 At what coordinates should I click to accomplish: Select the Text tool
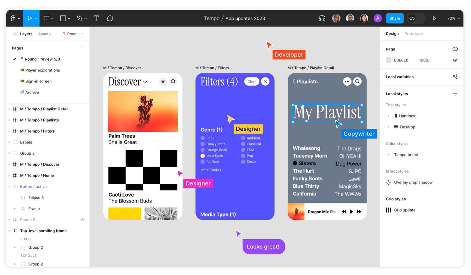(x=96, y=18)
